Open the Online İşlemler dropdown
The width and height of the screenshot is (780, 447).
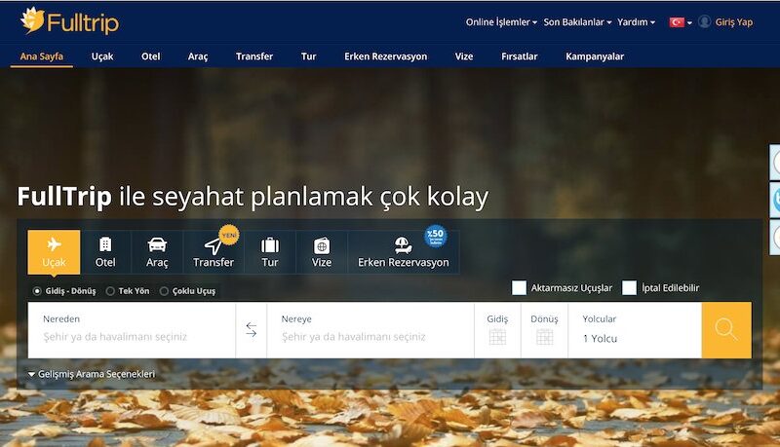tap(501, 21)
